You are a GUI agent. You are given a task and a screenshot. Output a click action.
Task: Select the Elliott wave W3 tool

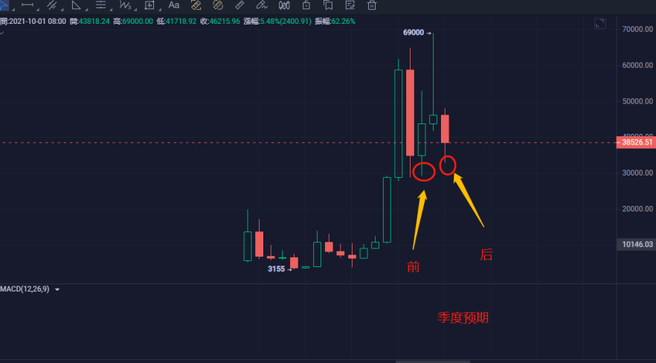125,5
